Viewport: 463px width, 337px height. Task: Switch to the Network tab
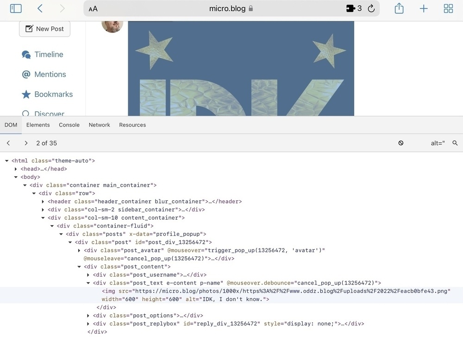pos(99,125)
